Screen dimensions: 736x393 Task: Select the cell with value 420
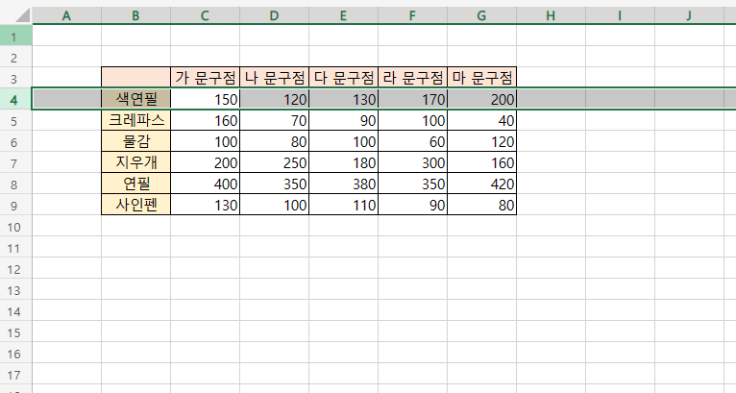tap(481, 184)
